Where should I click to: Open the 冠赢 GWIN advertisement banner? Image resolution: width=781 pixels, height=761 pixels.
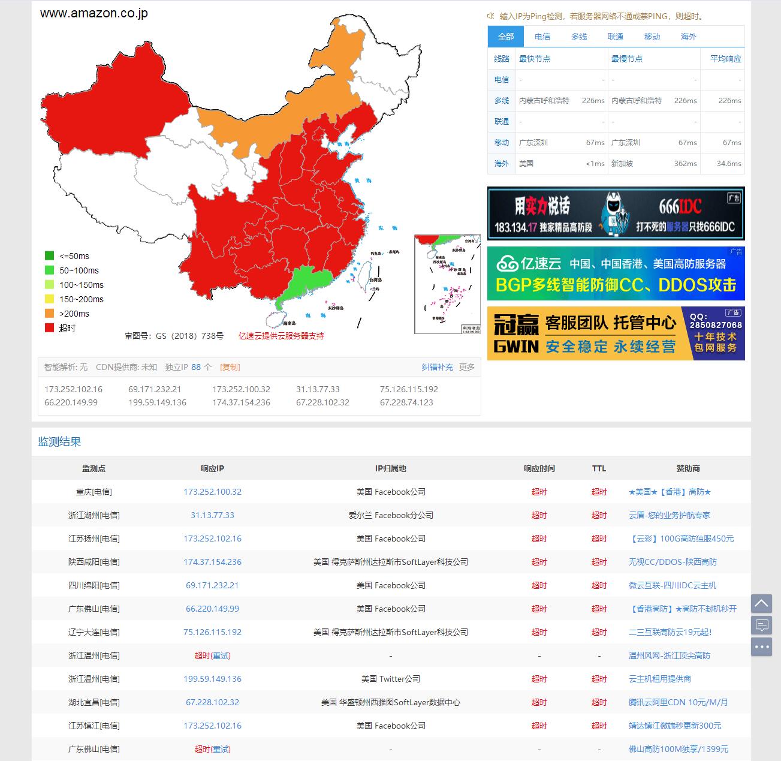coord(616,333)
